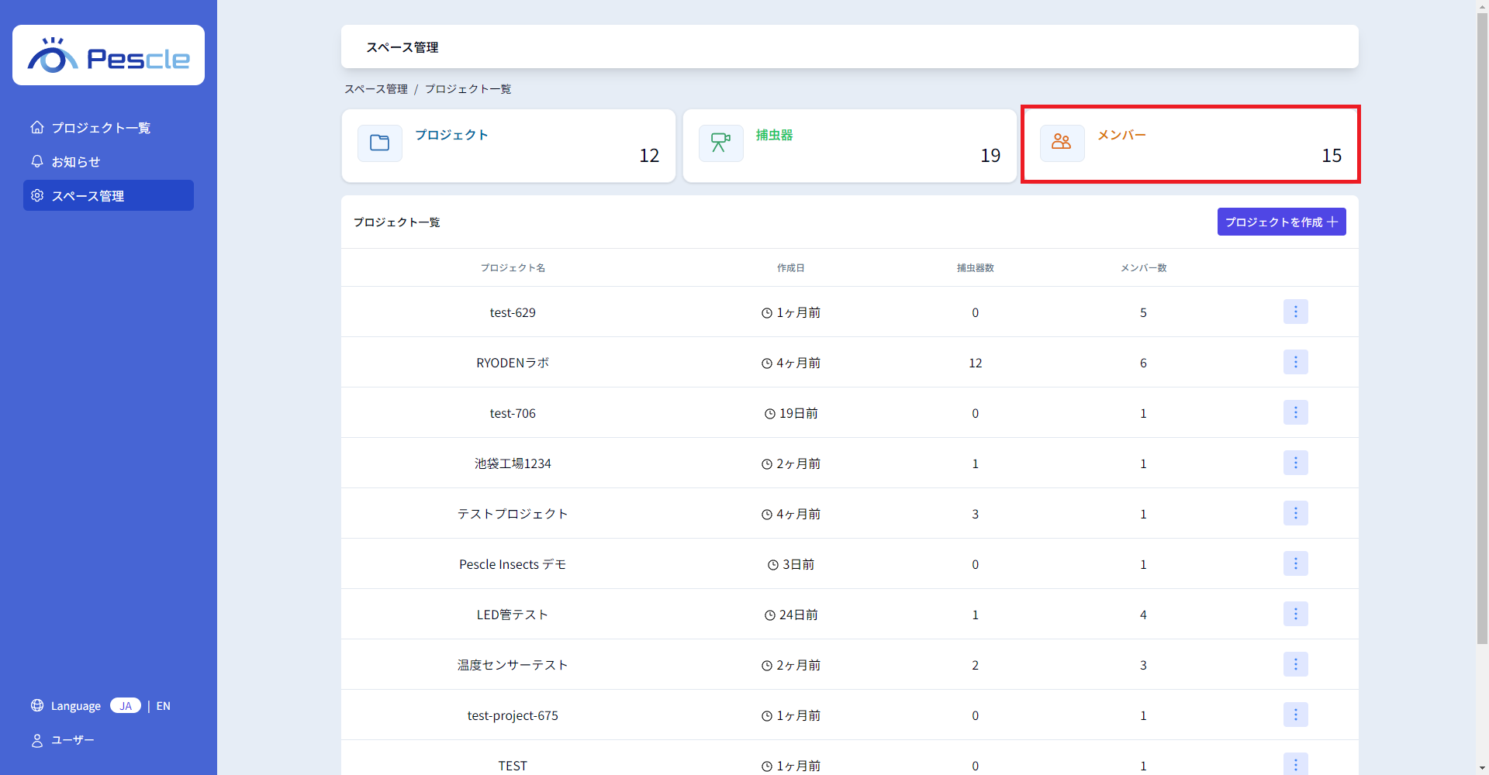Click the プロジェクトを作成 button

click(1281, 222)
